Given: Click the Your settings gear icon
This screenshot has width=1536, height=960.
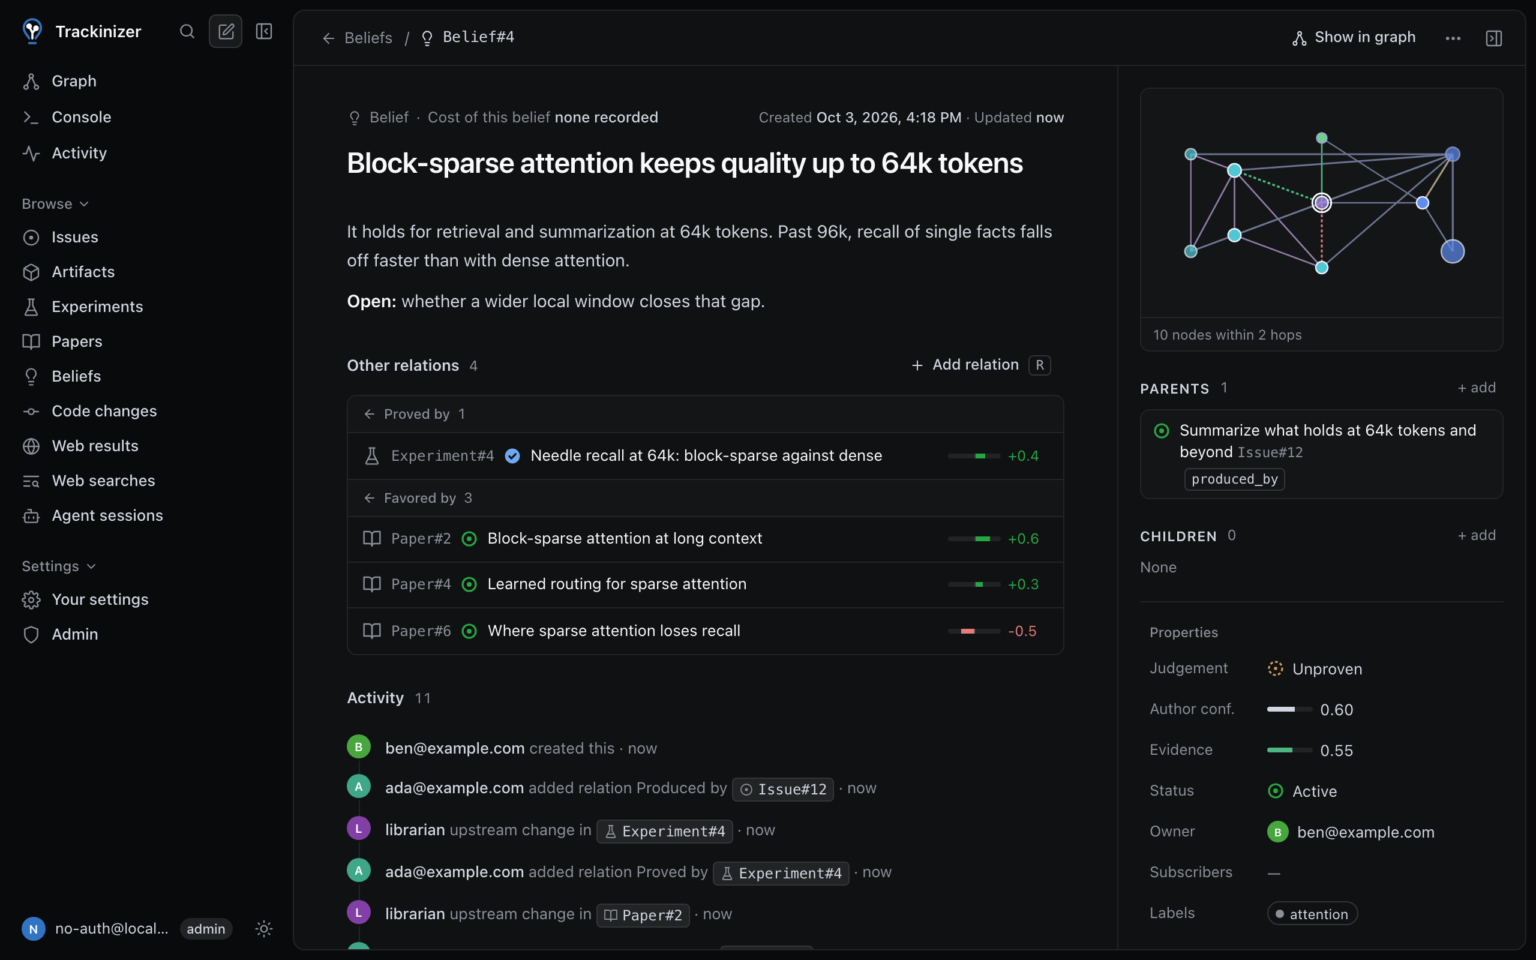Looking at the screenshot, I should (31, 599).
